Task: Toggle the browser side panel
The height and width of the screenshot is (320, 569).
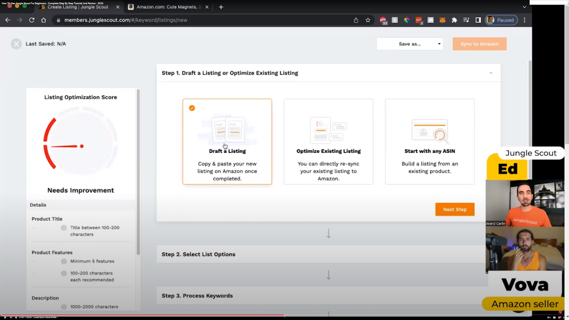Action: tap(478, 20)
